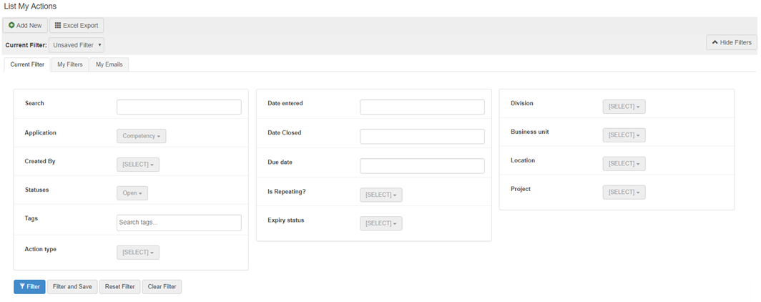Screen dimensions: 761x302
Task: Collapse the panel with Hide Filters
Action: click(x=731, y=43)
